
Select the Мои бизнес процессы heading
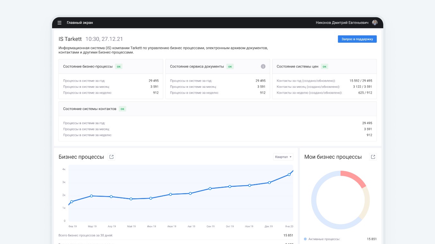pyautogui.click(x=333, y=157)
